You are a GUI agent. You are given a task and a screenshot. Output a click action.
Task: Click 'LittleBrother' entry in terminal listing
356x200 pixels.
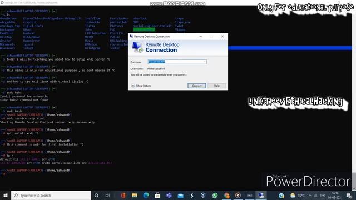pos(96,33)
